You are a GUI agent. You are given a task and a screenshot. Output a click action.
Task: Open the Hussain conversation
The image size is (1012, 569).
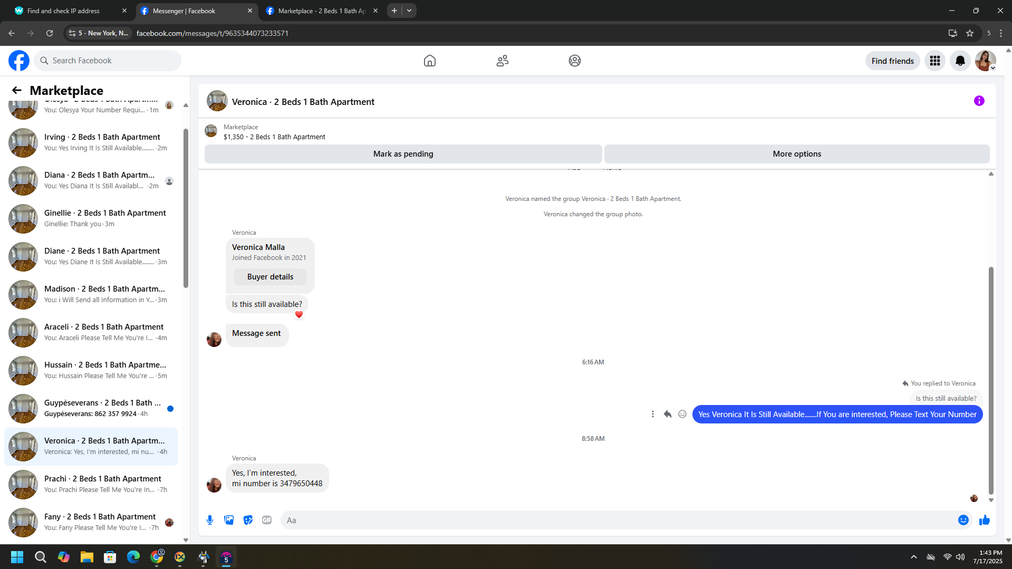(91, 370)
